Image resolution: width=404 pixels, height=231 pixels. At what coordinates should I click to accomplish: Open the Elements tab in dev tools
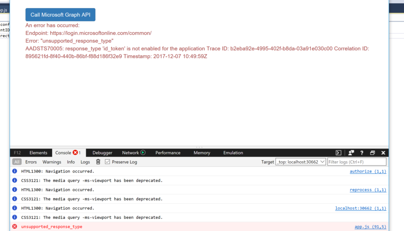[x=39, y=153]
